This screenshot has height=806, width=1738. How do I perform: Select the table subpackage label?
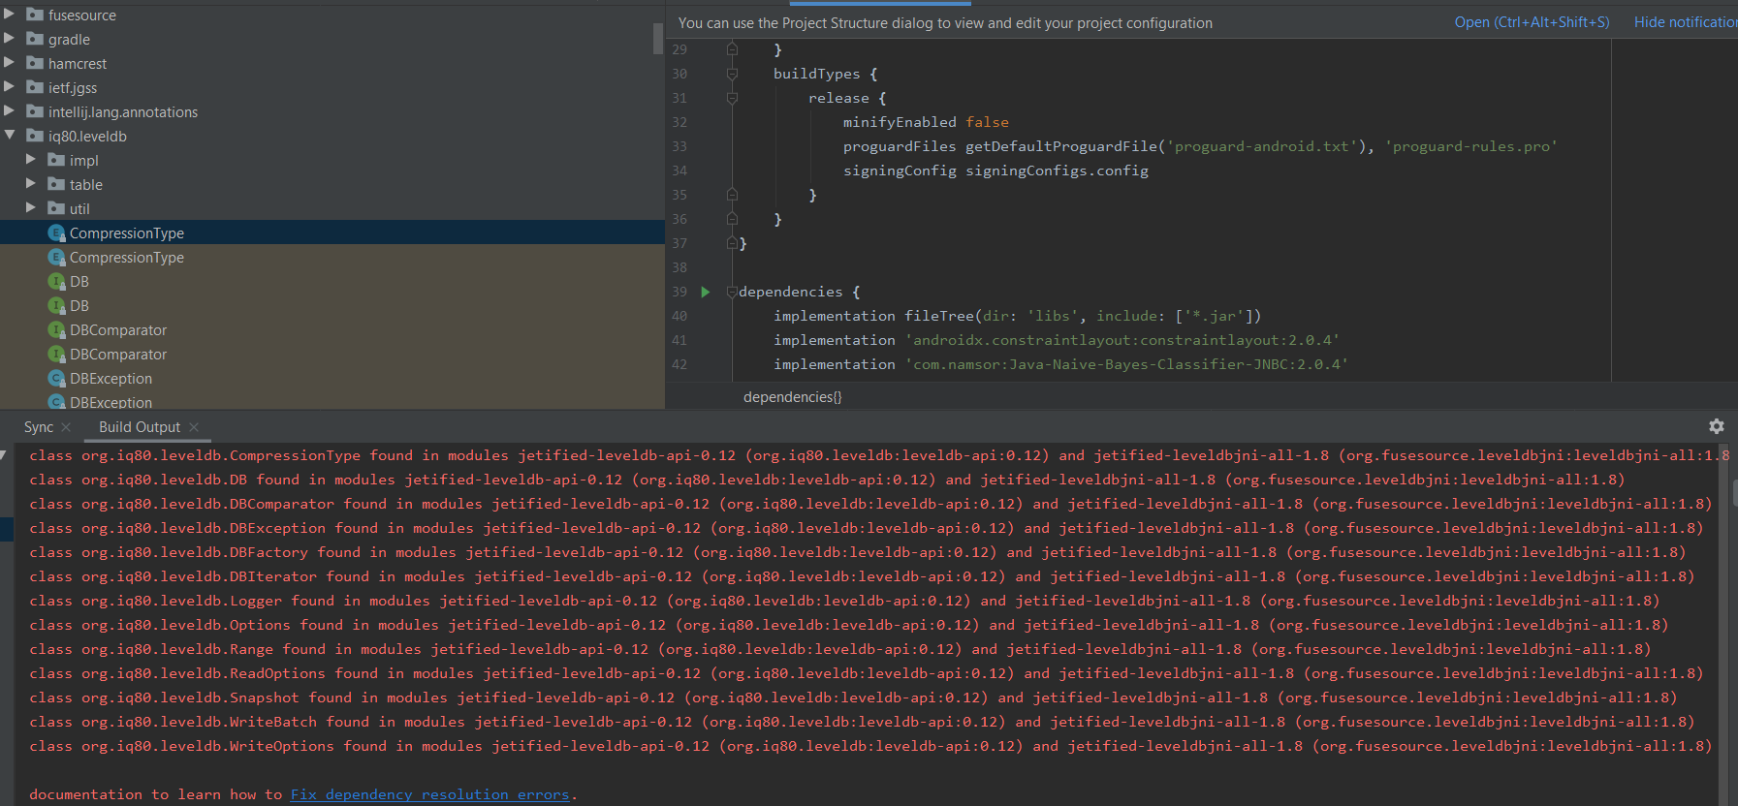(x=86, y=184)
